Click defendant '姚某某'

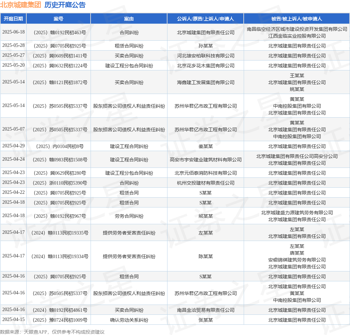click(297, 89)
